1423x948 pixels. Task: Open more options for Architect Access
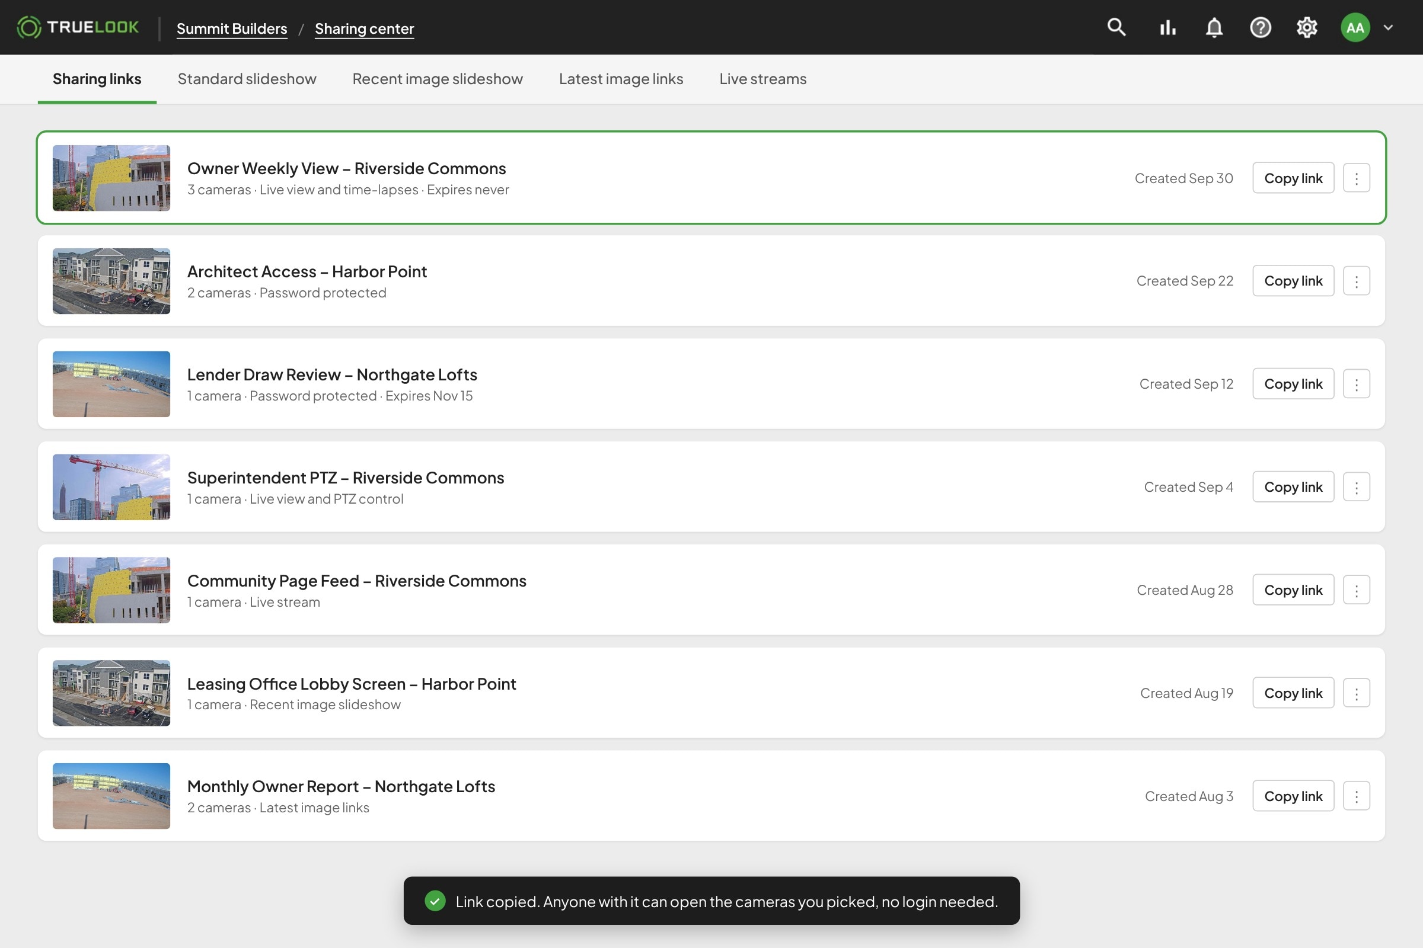[1357, 280]
